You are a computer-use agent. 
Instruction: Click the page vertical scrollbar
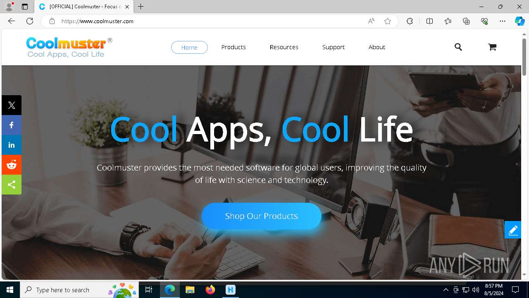coord(524,57)
